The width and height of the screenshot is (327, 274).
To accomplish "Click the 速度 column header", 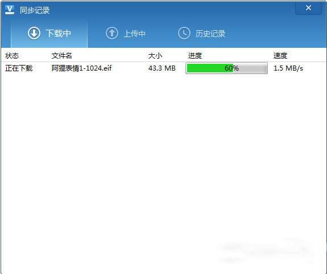I will tap(280, 56).
